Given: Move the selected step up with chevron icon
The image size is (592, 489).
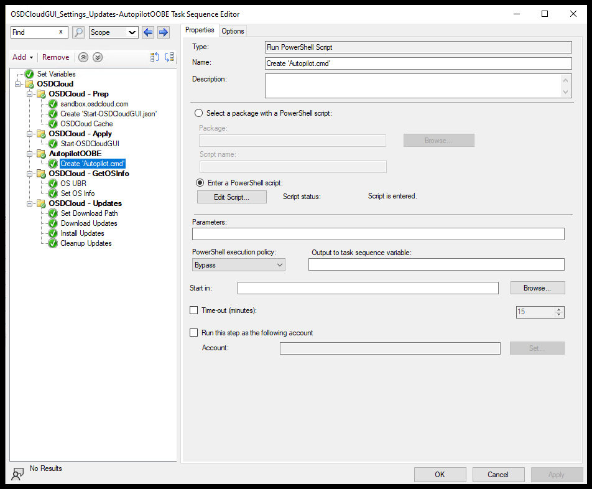Looking at the screenshot, I should pyautogui.click(x=83, y=57).
